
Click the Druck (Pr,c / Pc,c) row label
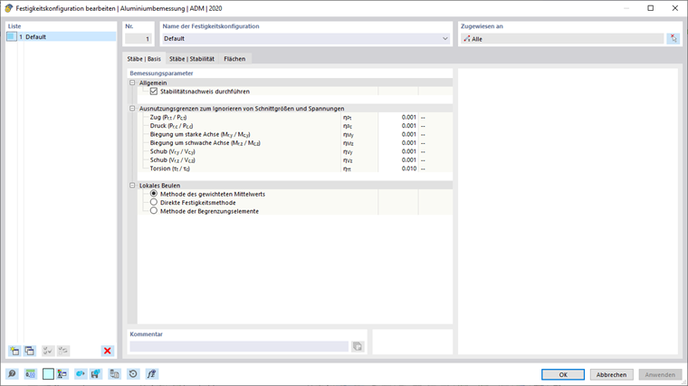point(172,126)
